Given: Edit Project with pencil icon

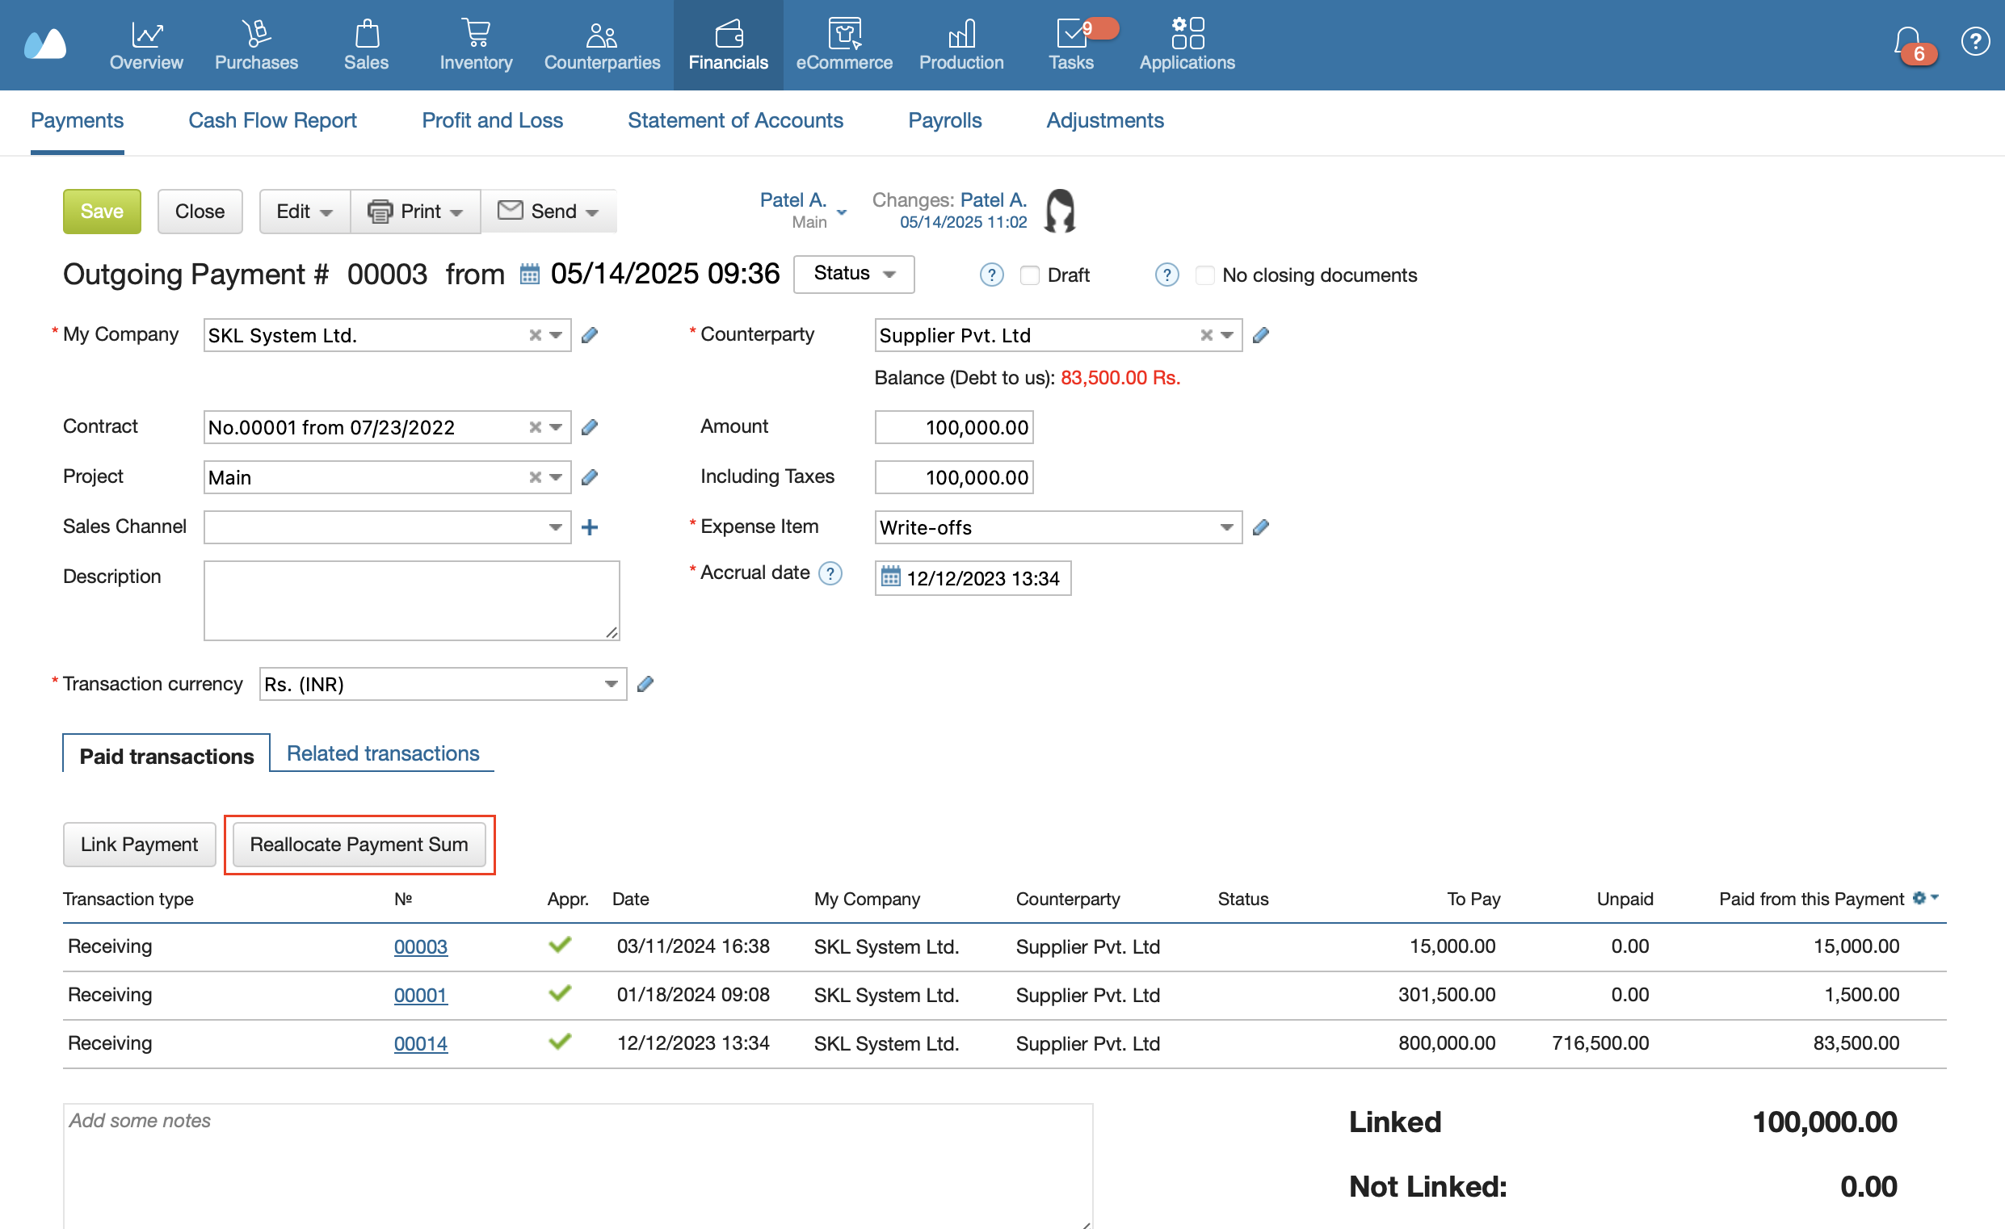Looking at the screenshot, I should pos(590,477).
